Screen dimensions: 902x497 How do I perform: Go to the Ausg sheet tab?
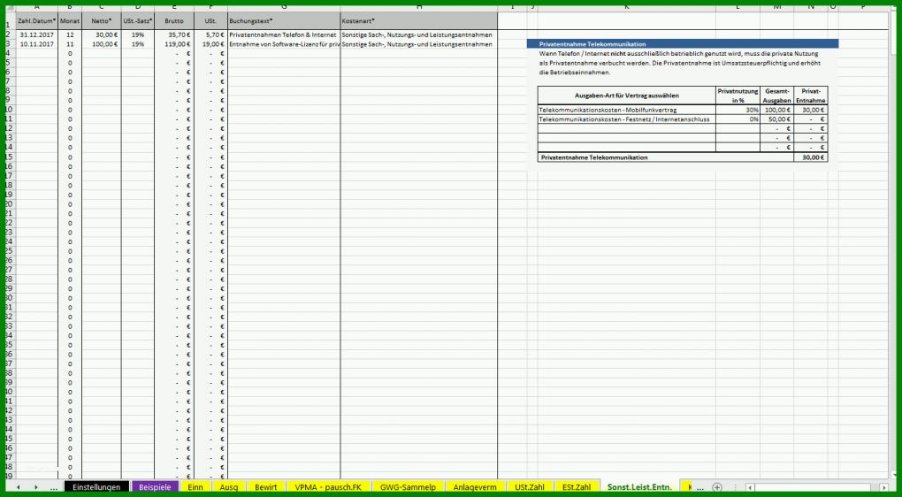click(x=228, y=487)
